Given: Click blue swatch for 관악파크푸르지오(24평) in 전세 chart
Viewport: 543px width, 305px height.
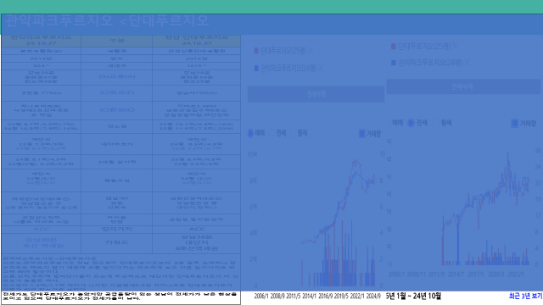Looking at the screenshot, I should tap(394, 63).
